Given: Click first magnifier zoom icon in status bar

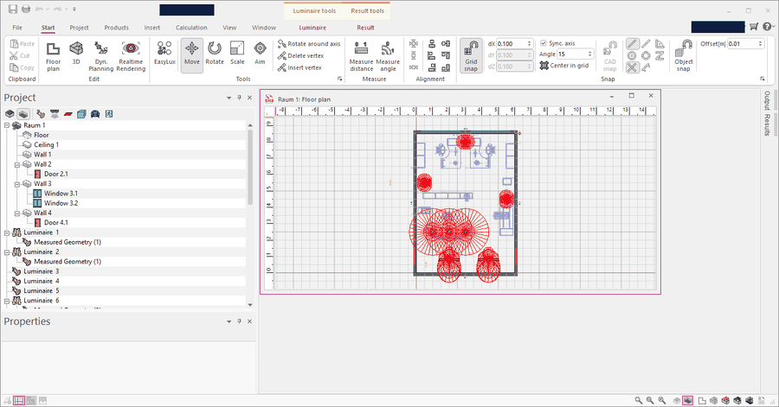Looking at the screenshot, I should coord(639,400).
